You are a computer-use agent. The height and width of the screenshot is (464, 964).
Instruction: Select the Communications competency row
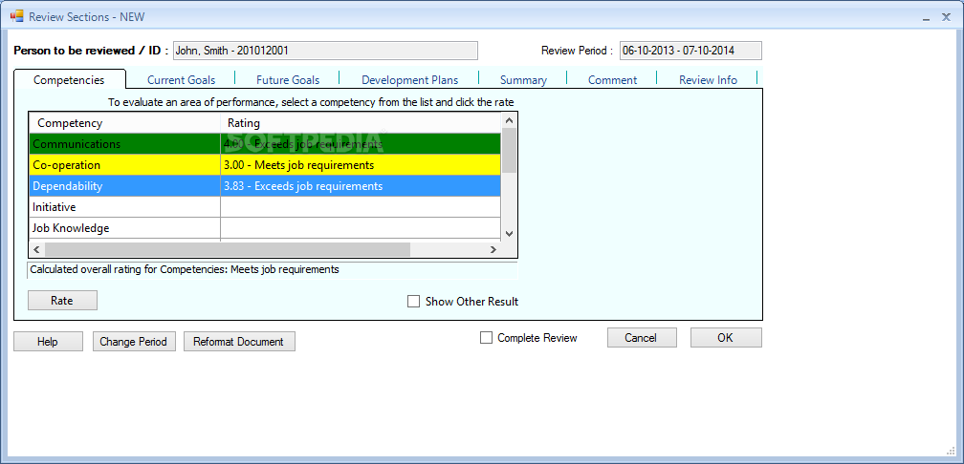(265, 144)
